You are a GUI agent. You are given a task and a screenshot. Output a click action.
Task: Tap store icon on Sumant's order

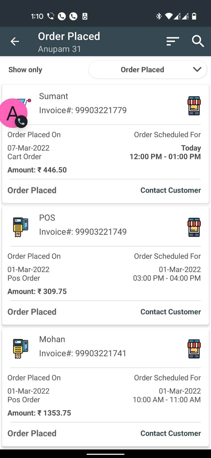tap(194, 106)
